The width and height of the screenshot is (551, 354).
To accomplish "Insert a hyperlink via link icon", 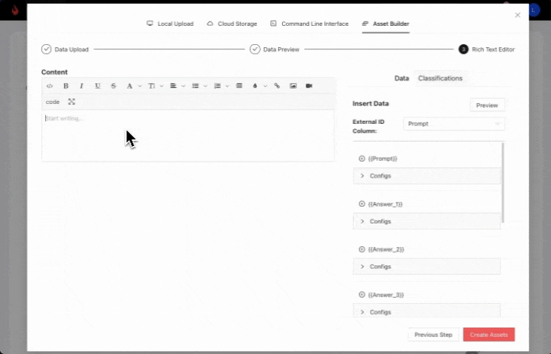I will click(277, 86).
